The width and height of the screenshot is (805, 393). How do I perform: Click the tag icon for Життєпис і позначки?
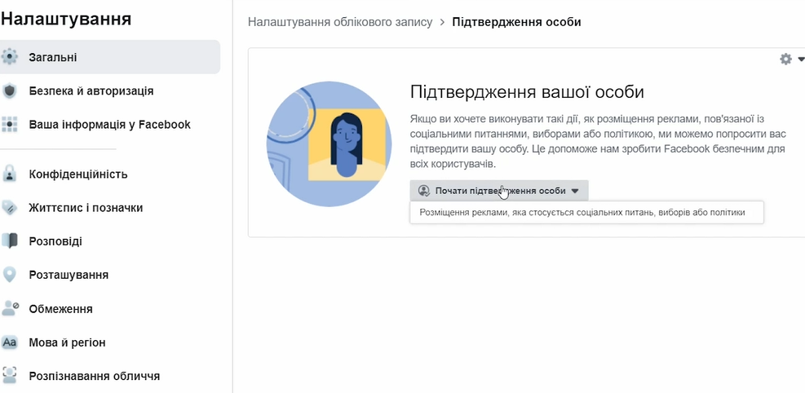coord(9,208)
